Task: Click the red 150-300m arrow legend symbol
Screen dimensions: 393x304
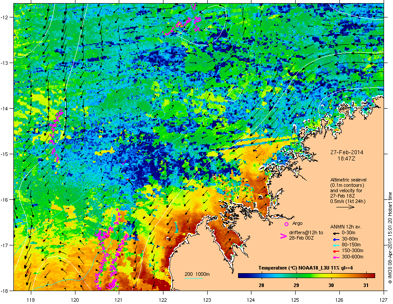Action: click(x=336, y=251)
